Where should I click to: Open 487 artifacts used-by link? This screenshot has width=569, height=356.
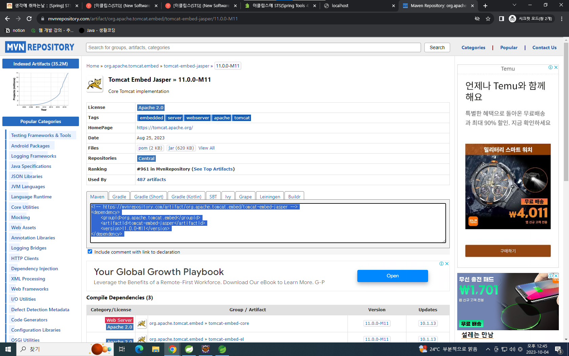point(151,179)
